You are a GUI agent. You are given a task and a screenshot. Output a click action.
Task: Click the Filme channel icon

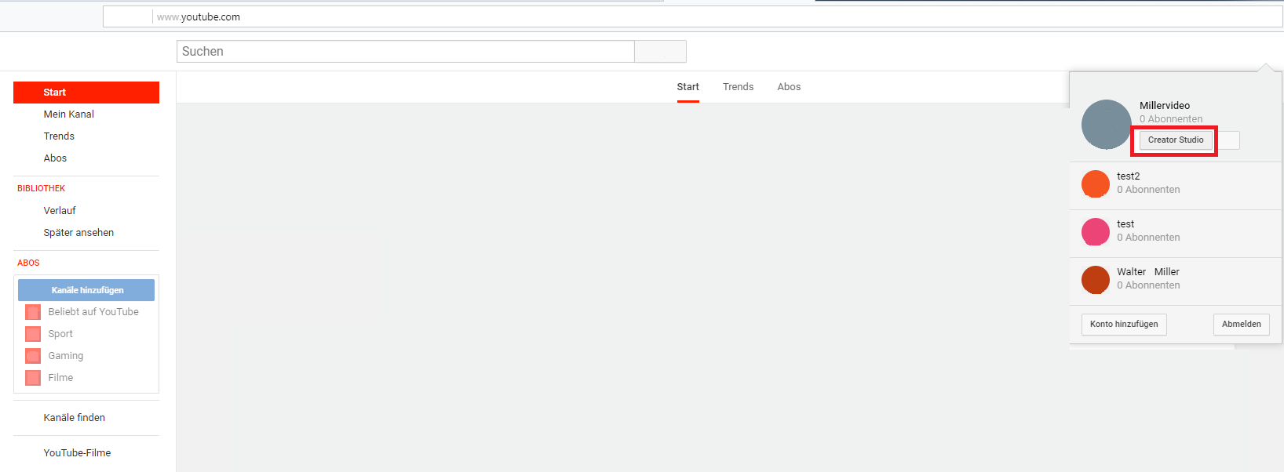(33, 378)
